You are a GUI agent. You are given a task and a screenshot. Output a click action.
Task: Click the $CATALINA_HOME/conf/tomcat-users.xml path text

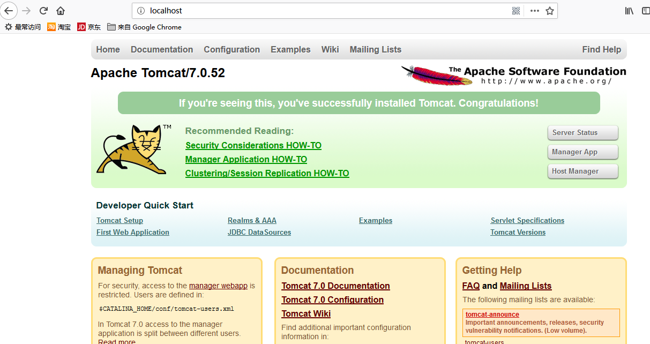(x=166, y=309)
